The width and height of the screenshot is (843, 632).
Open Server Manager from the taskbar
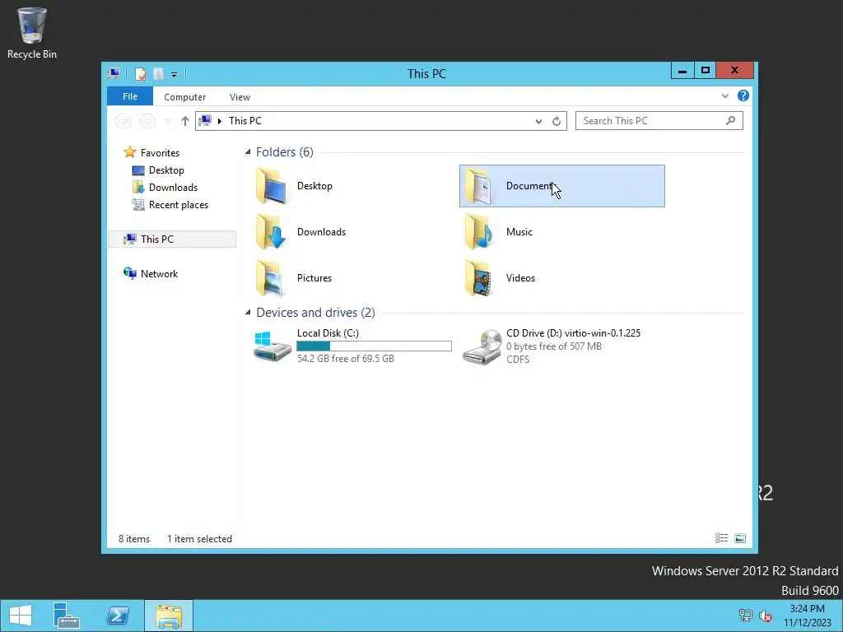(x=67, y=616)
